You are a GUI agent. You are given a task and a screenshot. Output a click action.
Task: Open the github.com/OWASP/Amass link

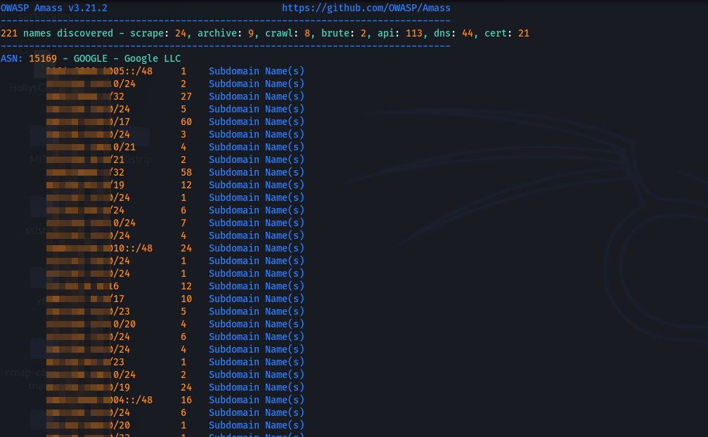[366, 8]
